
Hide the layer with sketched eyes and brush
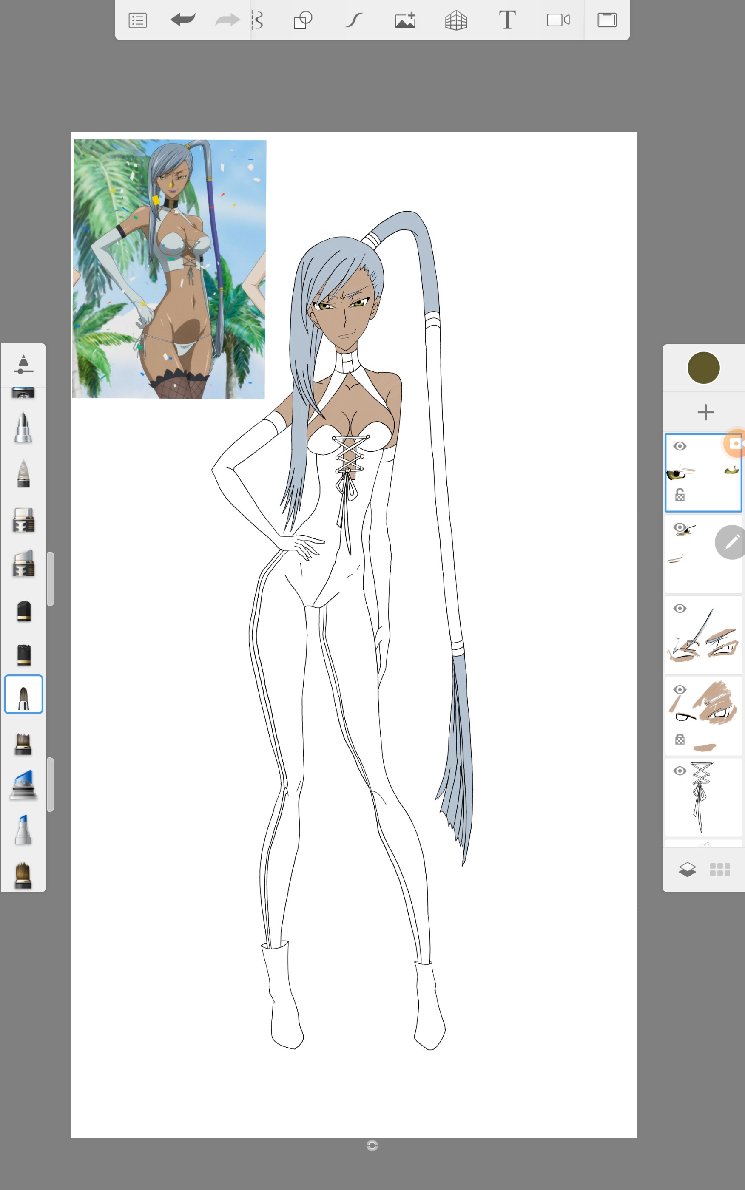[x=680, y=609]
